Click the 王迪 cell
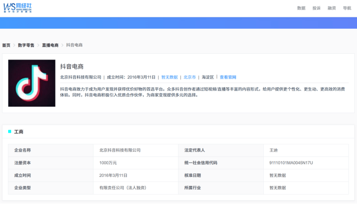Screen dimensions: 357x204 [306, 150]
